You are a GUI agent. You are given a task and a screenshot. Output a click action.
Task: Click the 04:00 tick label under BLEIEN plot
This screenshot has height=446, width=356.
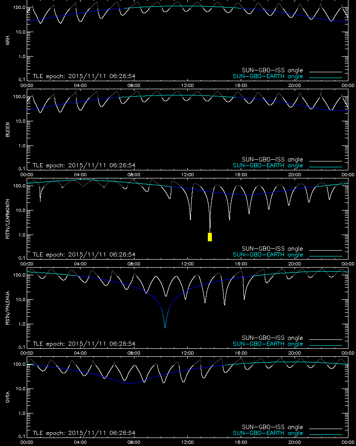point(81,175)
